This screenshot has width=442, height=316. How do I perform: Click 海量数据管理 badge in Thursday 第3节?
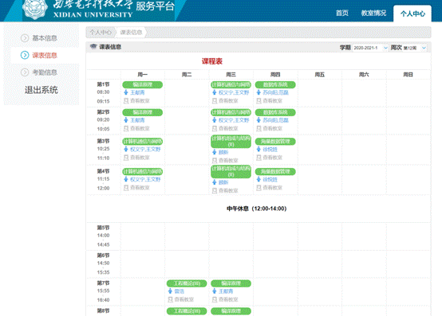(x=275, y=142)
